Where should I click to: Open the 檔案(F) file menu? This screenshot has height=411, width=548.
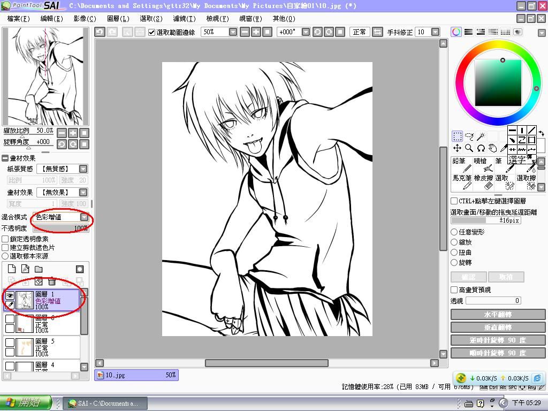coord(19,19)
